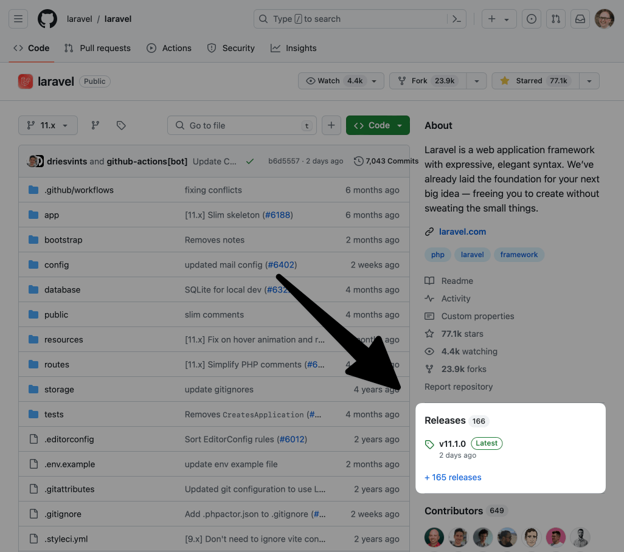
Task: Visit the laravel.com website link
Action: [x=462, y=232]
